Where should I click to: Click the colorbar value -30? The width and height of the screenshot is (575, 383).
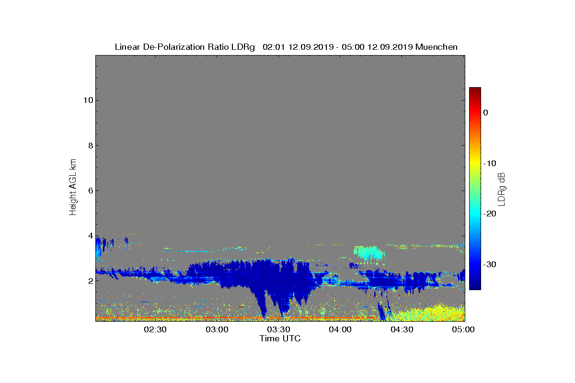pyautogui.click(x=489, y=264)
